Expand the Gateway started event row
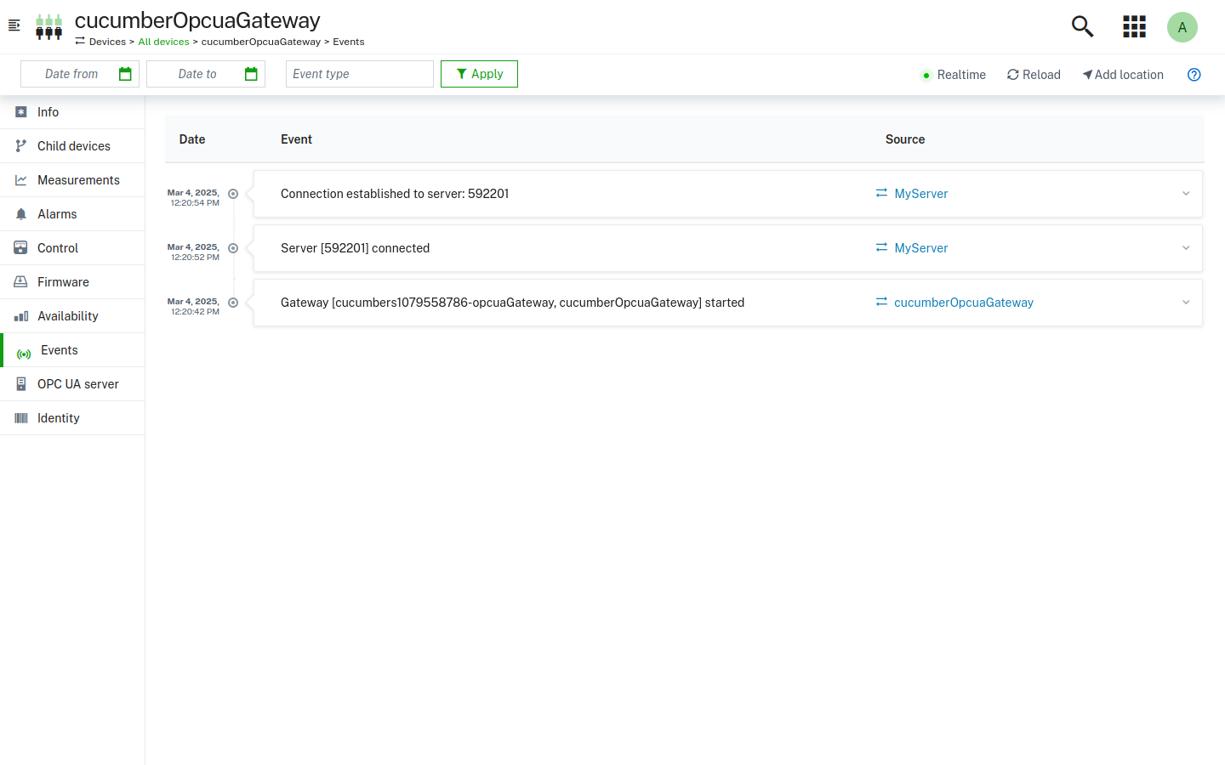Image resolution: width=1225 pixels, height=765 pixels. 1186,302
